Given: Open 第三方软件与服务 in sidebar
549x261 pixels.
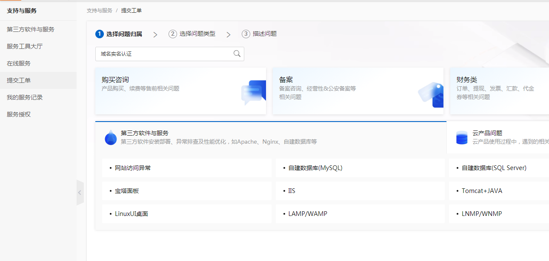Looking at the screenshot, I should [x=38, y=29].
